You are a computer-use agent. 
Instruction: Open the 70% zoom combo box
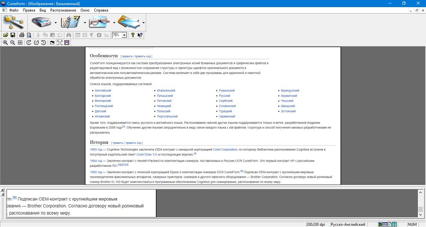[124, 35]
